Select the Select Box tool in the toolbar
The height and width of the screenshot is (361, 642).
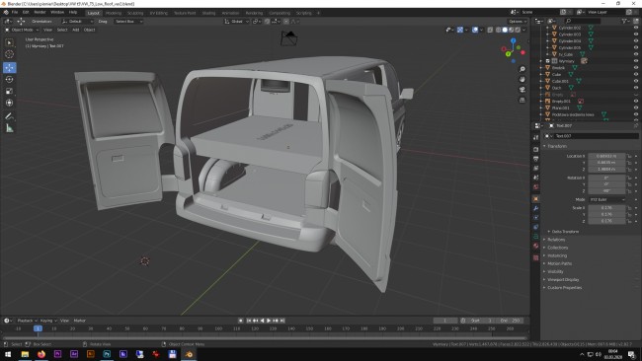(x=10, y=42)
